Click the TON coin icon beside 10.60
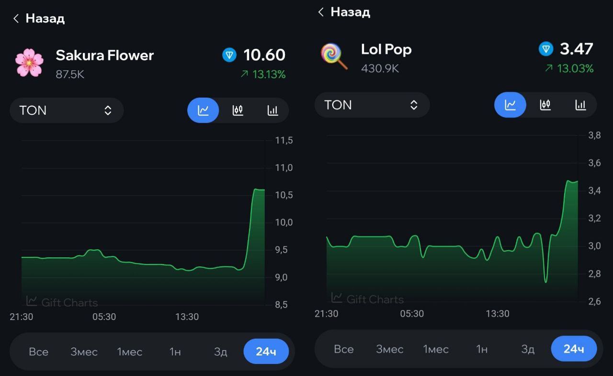The image size is (613, 376). click(x=229, y=55)
